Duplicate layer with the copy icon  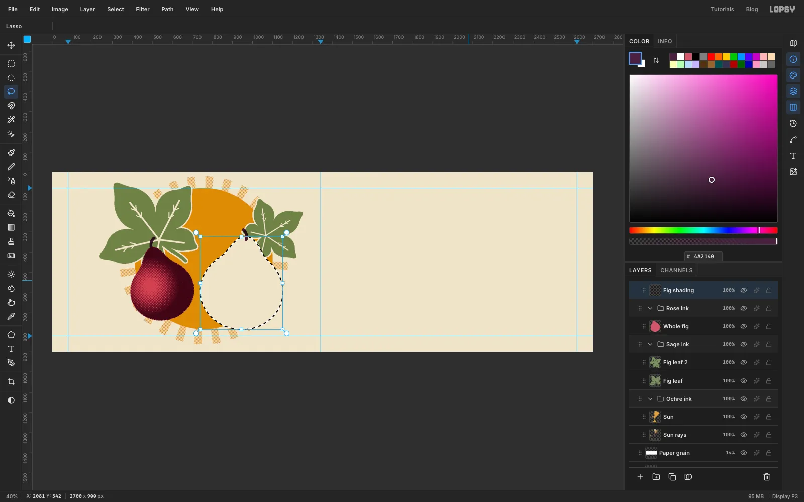(672, 477)
